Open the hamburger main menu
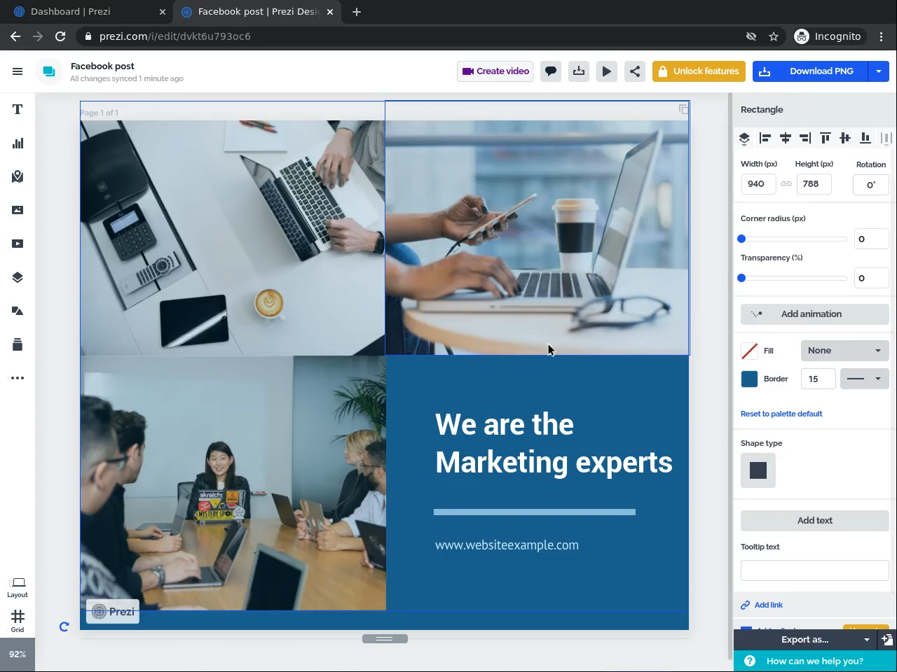 (x=18, y=71)
